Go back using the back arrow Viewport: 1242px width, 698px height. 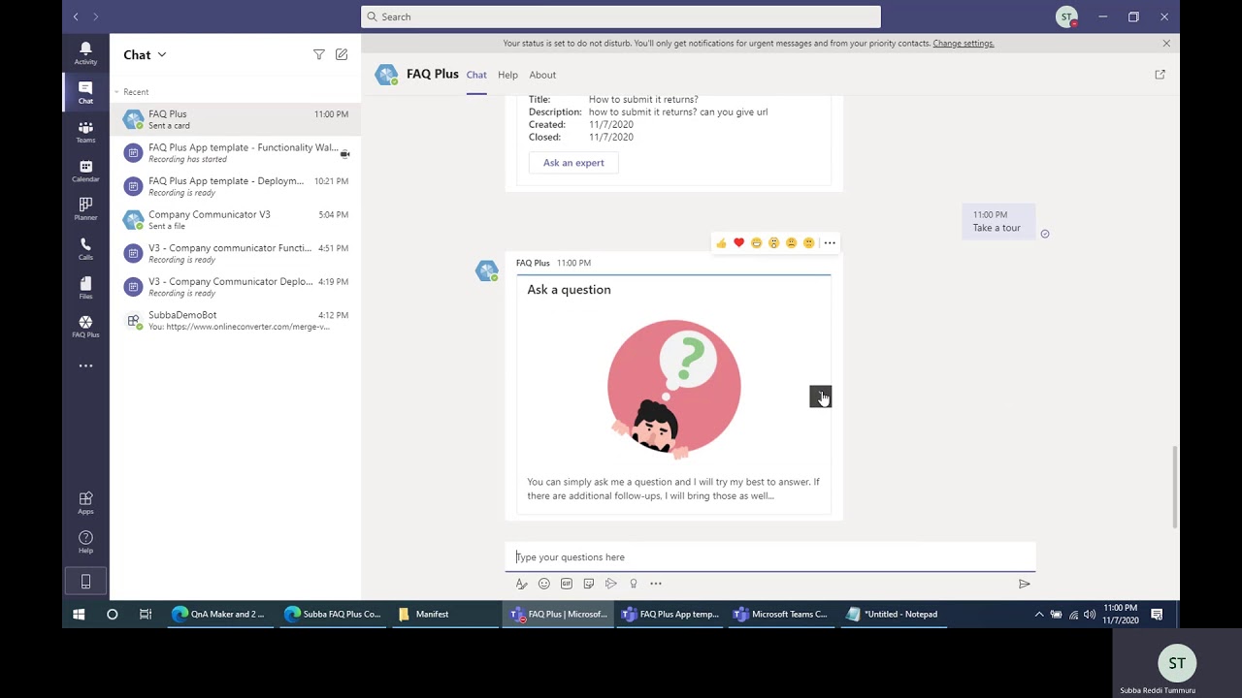76,16
